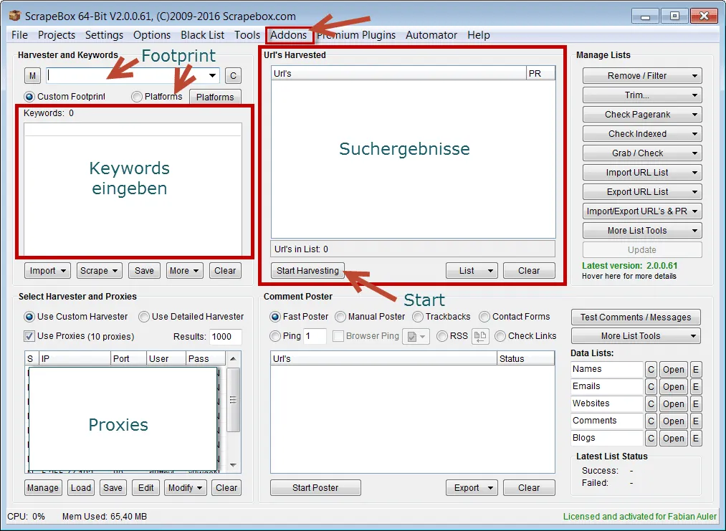Click the E button for Websites
726x531 pixels.
(695, 403)
